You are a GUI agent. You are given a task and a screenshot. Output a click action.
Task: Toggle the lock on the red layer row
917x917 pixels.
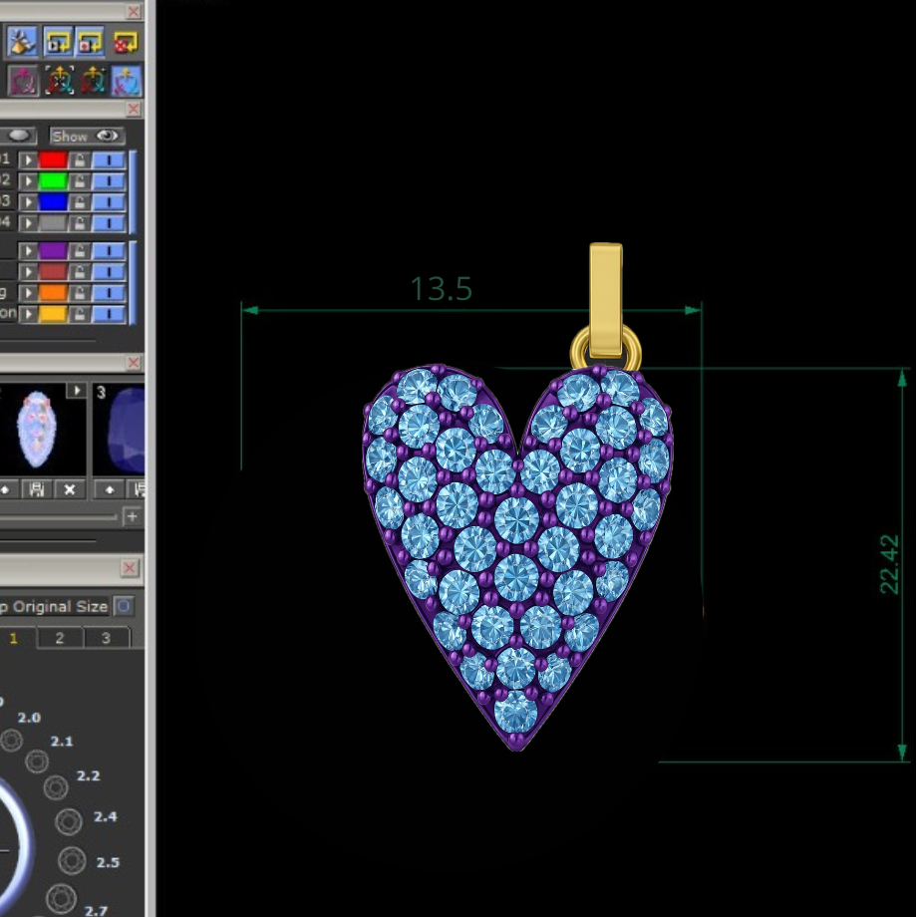pos(79,160)
